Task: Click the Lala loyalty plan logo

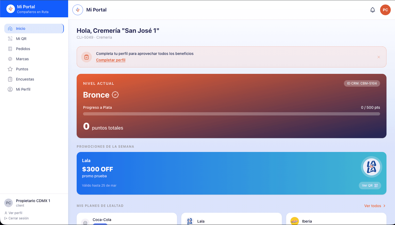Action: [x=190, y=221]
